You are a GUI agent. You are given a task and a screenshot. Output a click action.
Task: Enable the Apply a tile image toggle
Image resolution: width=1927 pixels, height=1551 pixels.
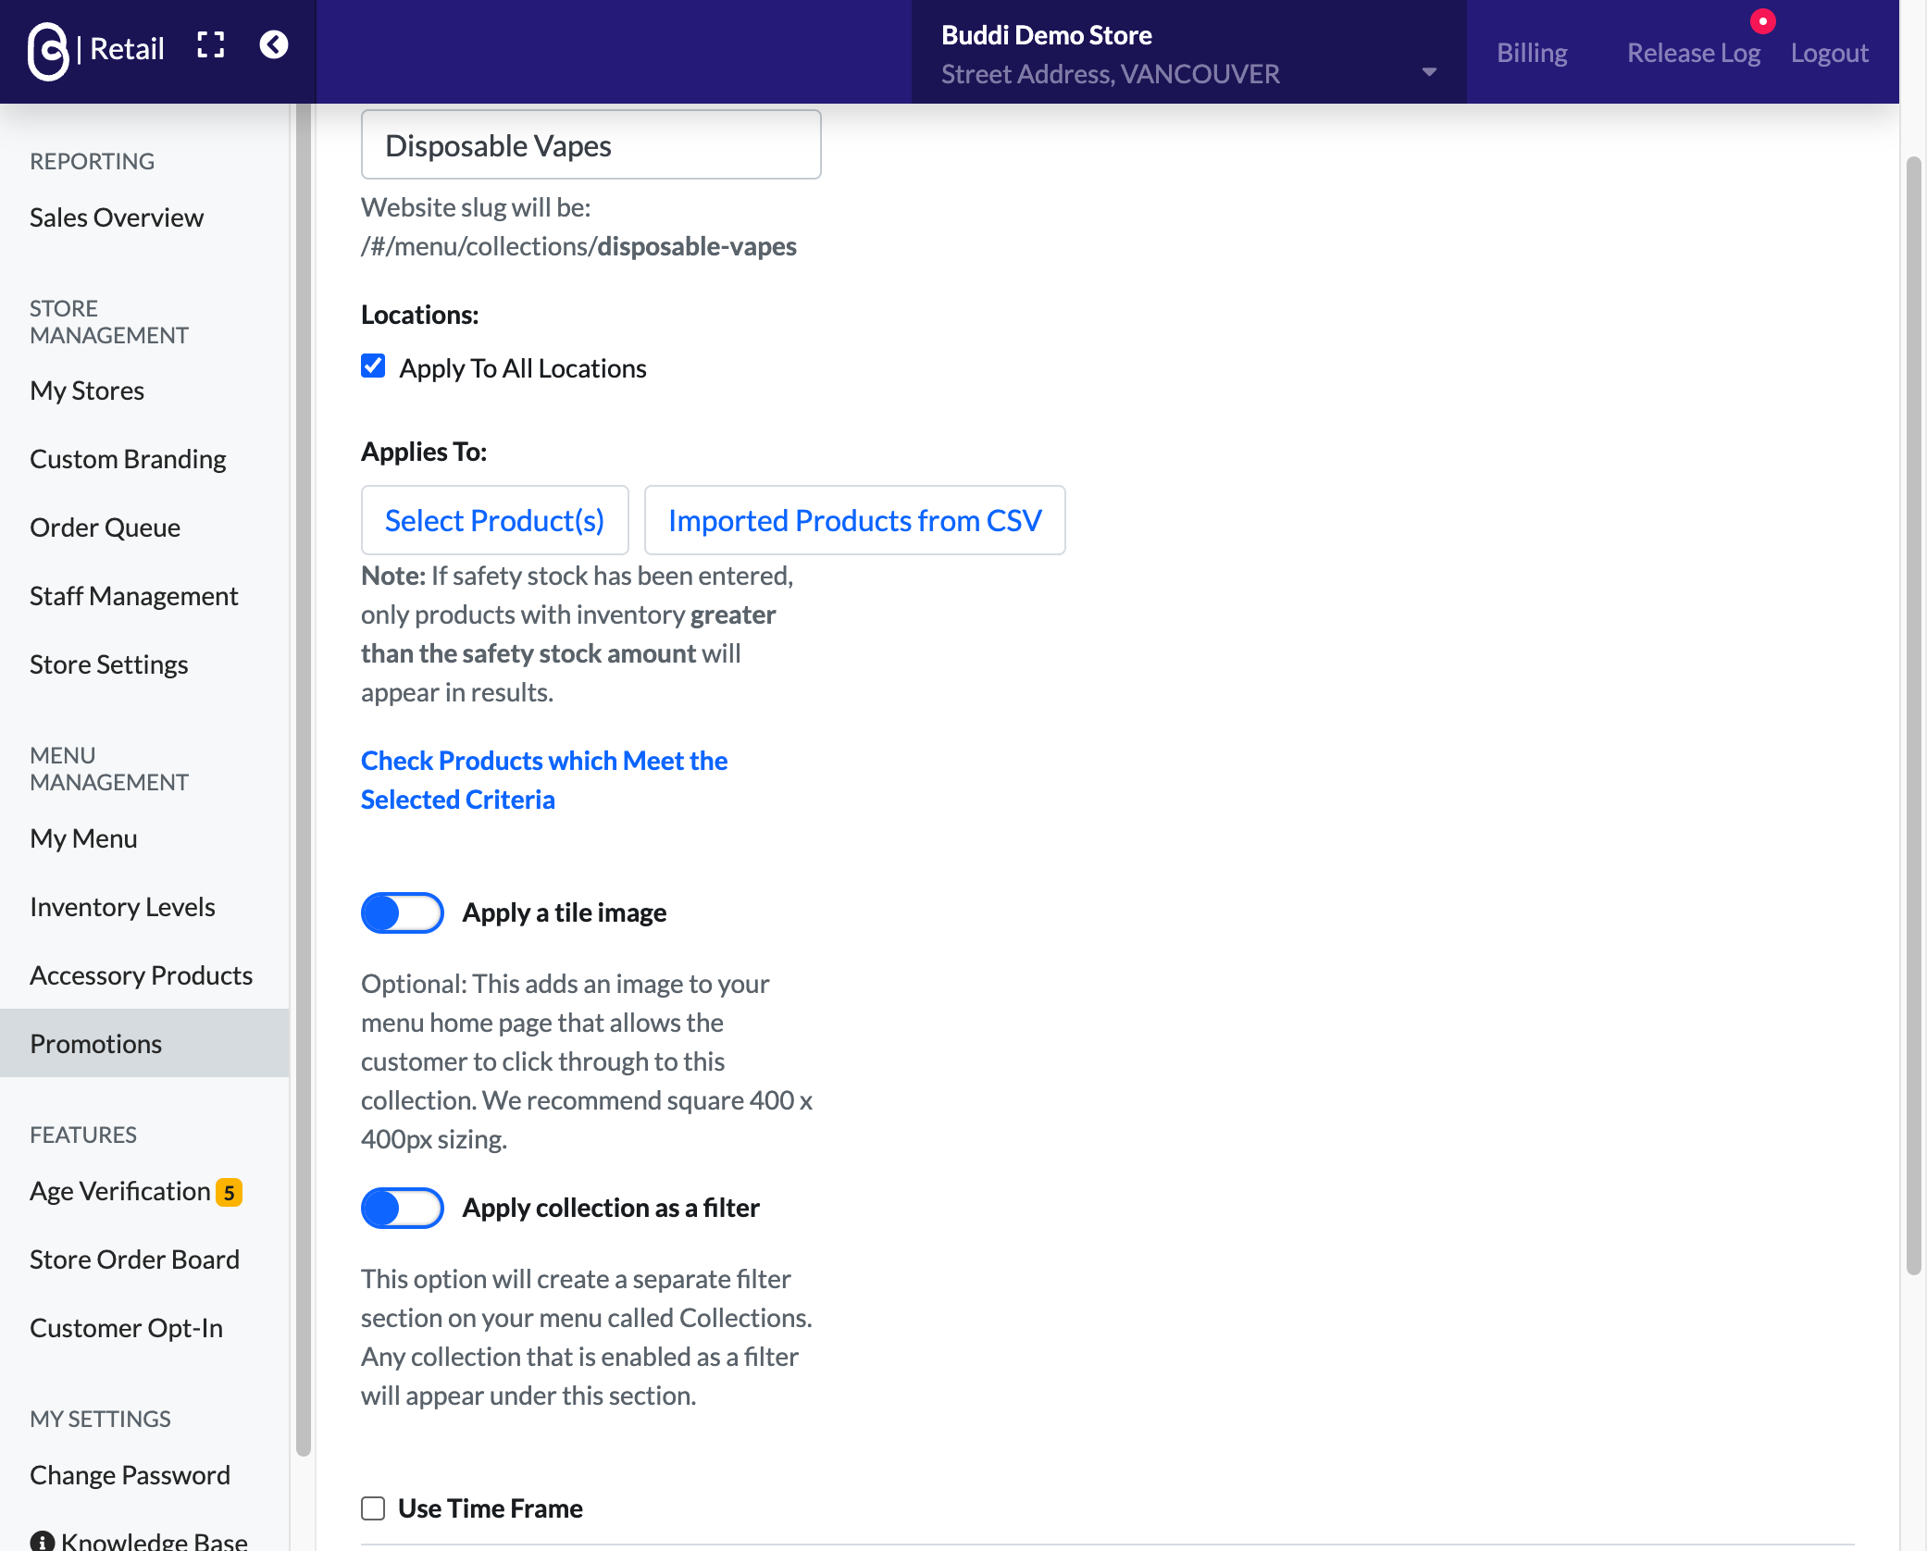point(402,912)
